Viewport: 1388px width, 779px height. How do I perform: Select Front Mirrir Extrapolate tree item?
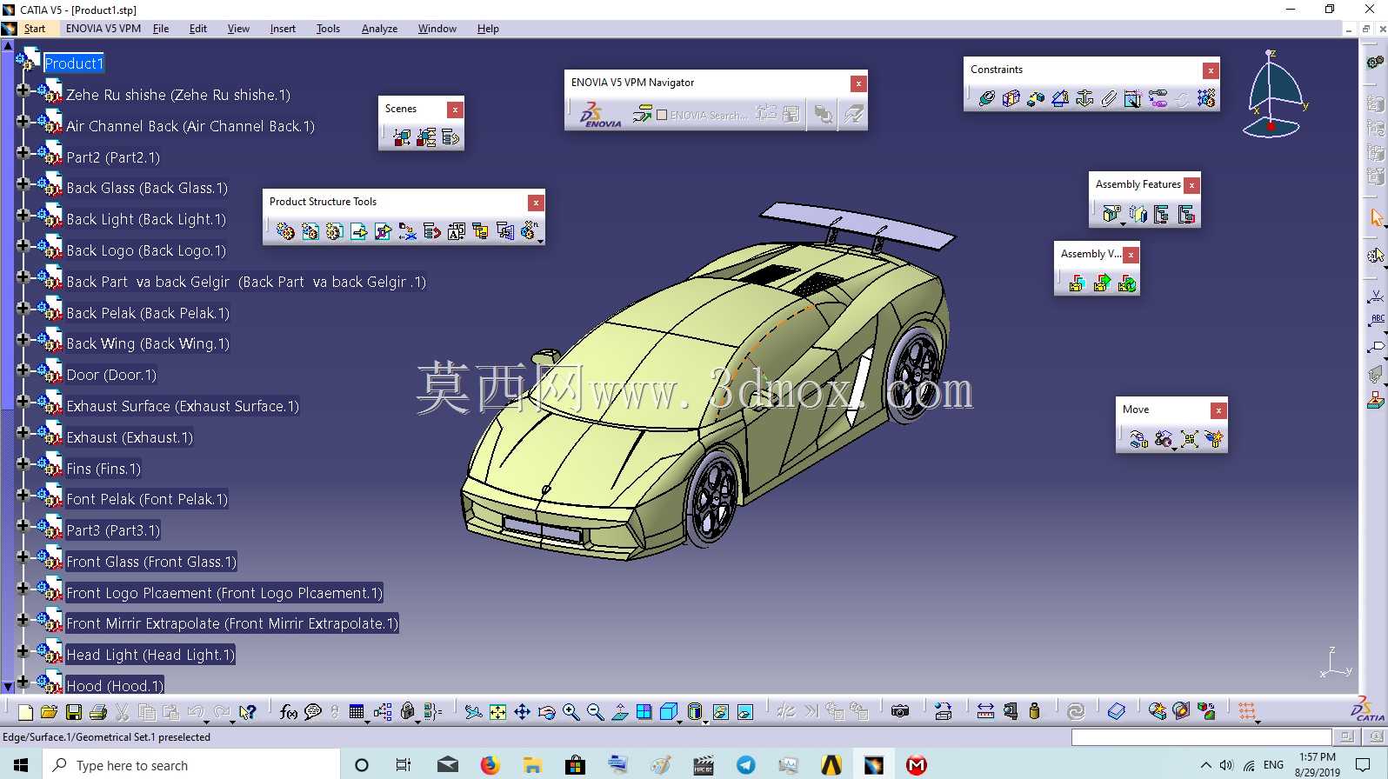coord(232,623)
